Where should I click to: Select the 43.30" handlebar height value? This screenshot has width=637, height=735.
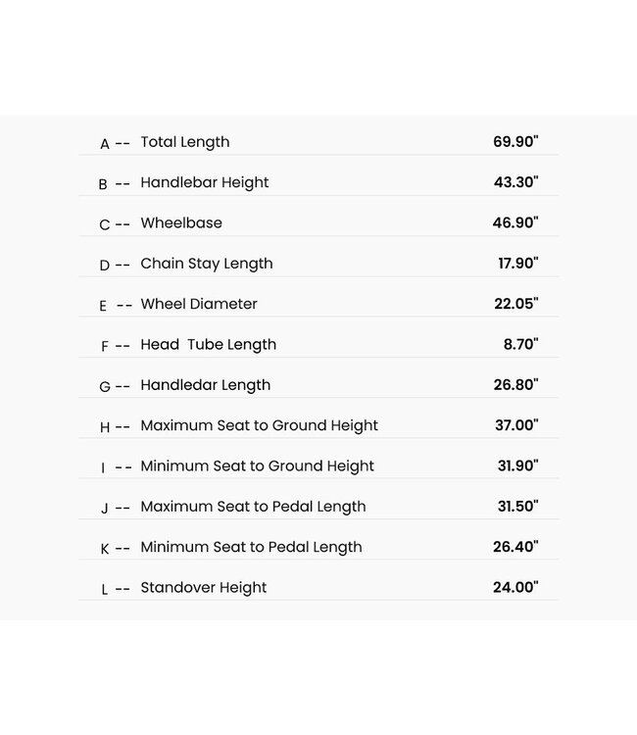click(x=515, y=182)
